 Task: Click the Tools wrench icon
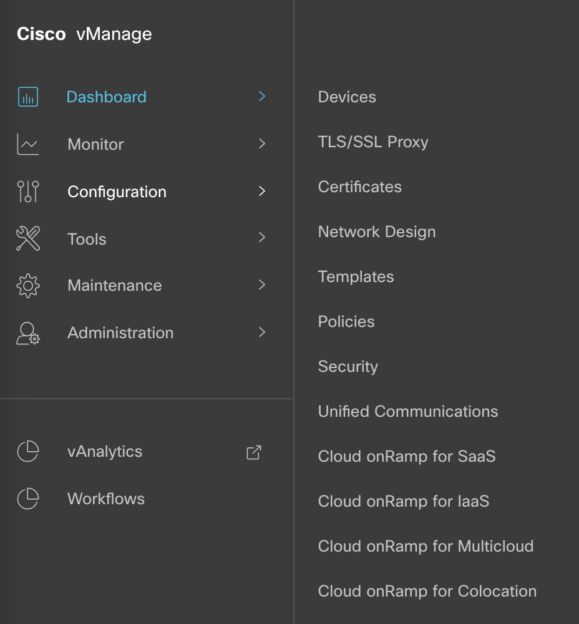[28, 239]
